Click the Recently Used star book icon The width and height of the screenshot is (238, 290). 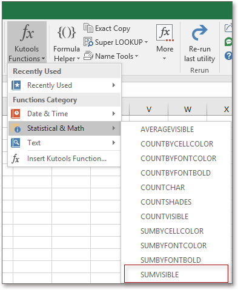pyautogui.click(x=16, y=85)
